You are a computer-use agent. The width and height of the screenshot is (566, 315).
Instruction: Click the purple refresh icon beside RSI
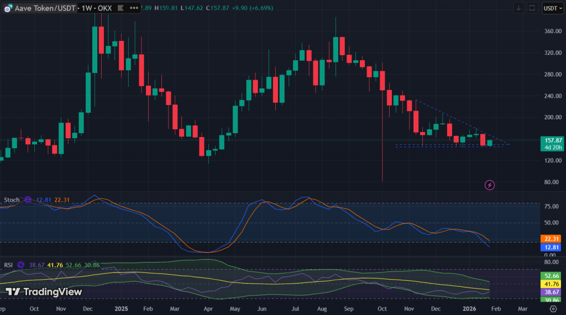[20, 265]
